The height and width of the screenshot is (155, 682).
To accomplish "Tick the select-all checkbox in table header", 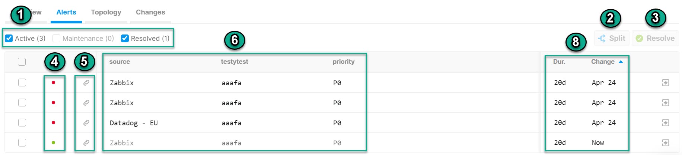I will point(22,62).
